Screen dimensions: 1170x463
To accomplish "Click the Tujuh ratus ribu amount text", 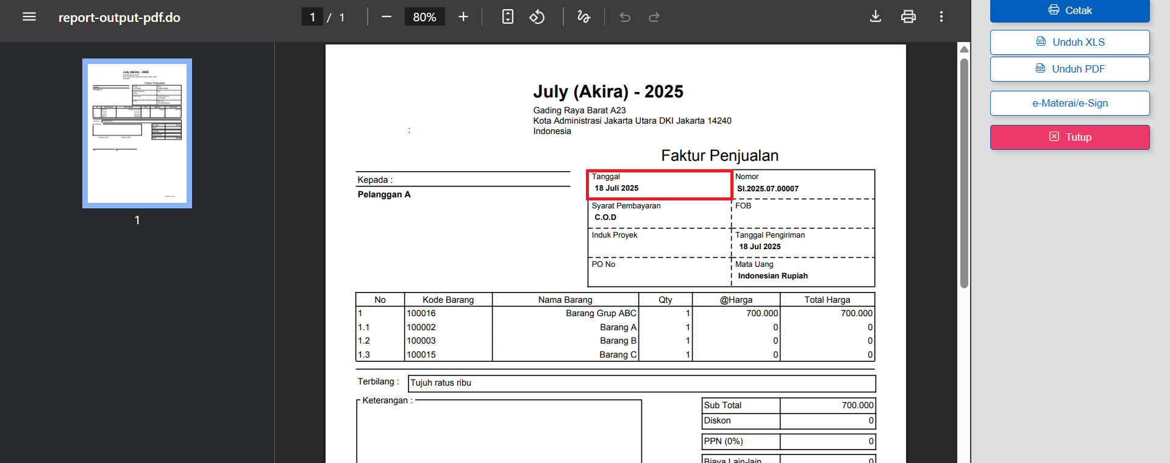I will pos(441,383).
